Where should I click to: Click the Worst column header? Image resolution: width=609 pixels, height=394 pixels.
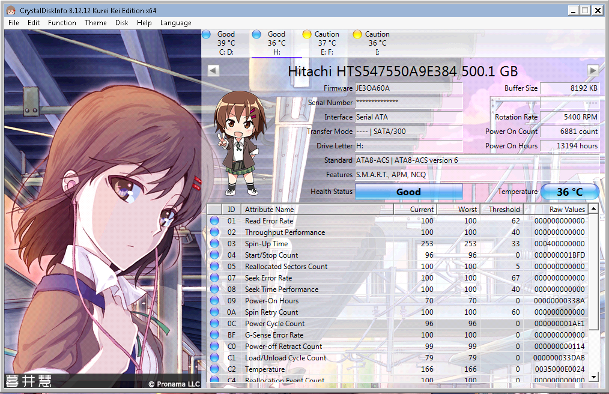pyautogui.click(x=459, y=210)
